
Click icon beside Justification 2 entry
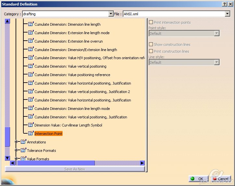tap(31, 91)
